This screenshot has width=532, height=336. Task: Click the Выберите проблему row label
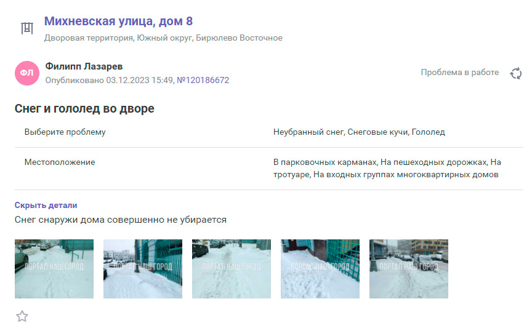pos(65,132)
